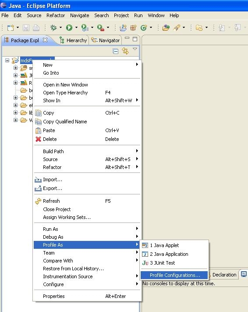Screen dimensions: 248x312
Task: Click the Run Last Tool coverage icon
Action: click(85, 28)
